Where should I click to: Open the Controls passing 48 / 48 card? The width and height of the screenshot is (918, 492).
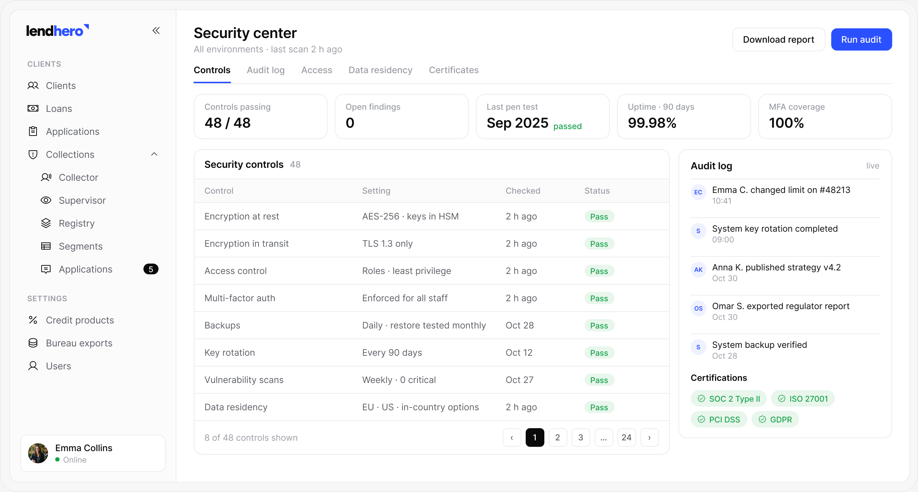coord(260,117)
